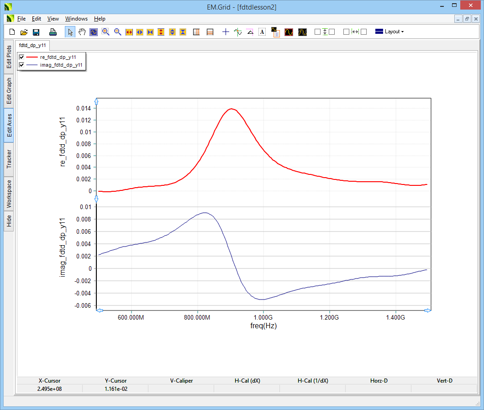This screenshot has width=484, height=410.
Task: Select the fdtd_dp_y11 graph tab
Action: pos(32,46)
